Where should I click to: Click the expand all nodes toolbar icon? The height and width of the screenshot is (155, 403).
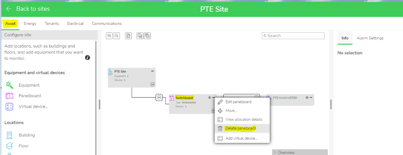(147, 36)
